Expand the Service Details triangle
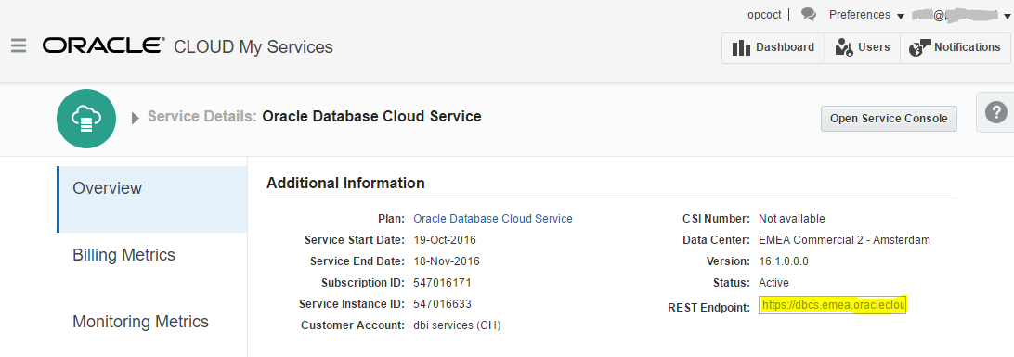Screen dimensions: 1014x357 [136, 118]
